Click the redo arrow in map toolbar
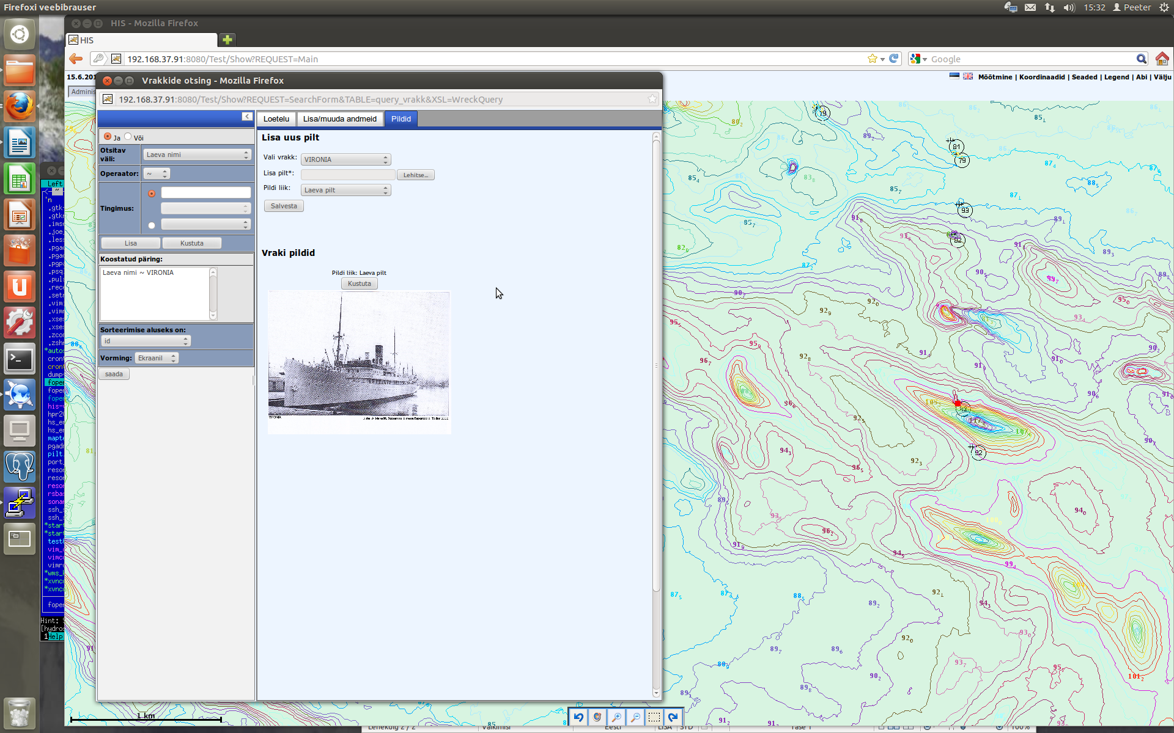This screenshot has height=733, width=1174. (673, 717)
